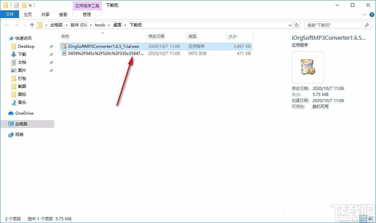Switch to details view icon in status bar

point(364,218)
